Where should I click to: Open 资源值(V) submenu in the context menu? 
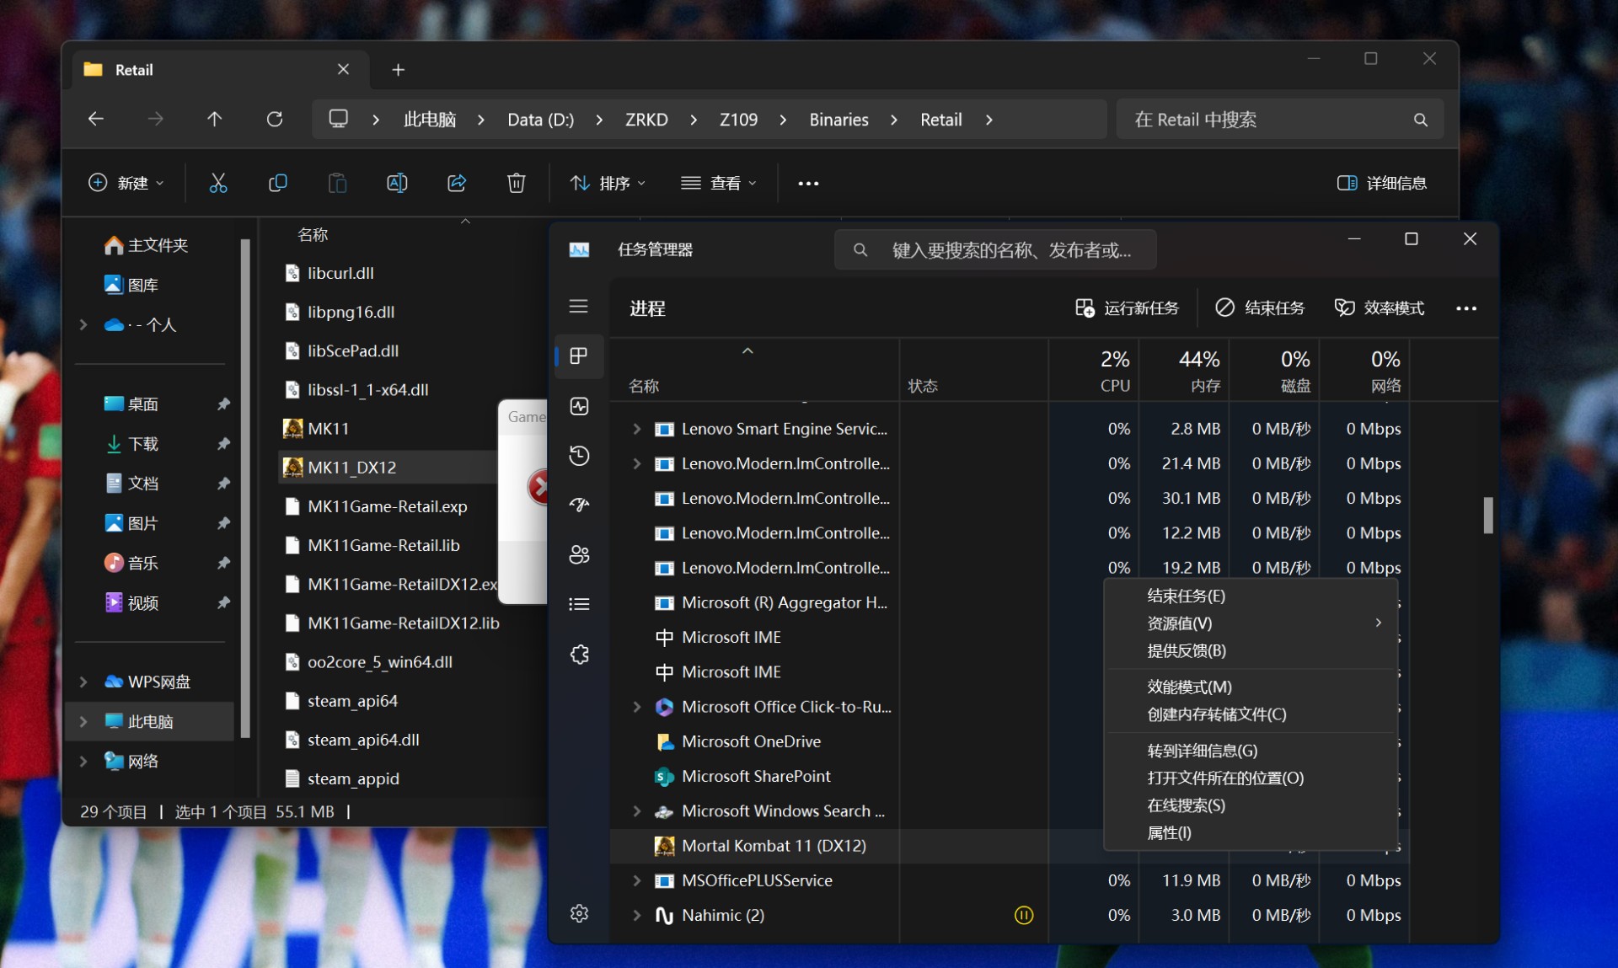1251,623
